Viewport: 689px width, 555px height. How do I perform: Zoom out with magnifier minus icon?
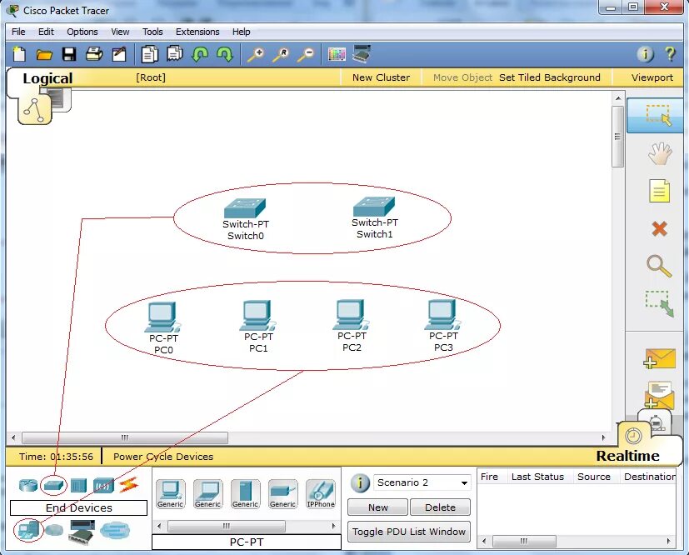coord(306,54)
